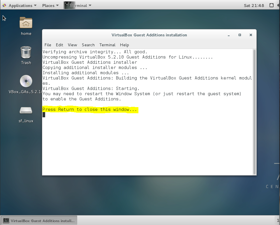280x225 pixels.
Task: Click the 'Copying additional installer modules ...' line
Action: (95, 68)
